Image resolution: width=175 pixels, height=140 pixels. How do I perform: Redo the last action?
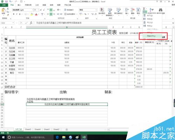pos(16,1)
